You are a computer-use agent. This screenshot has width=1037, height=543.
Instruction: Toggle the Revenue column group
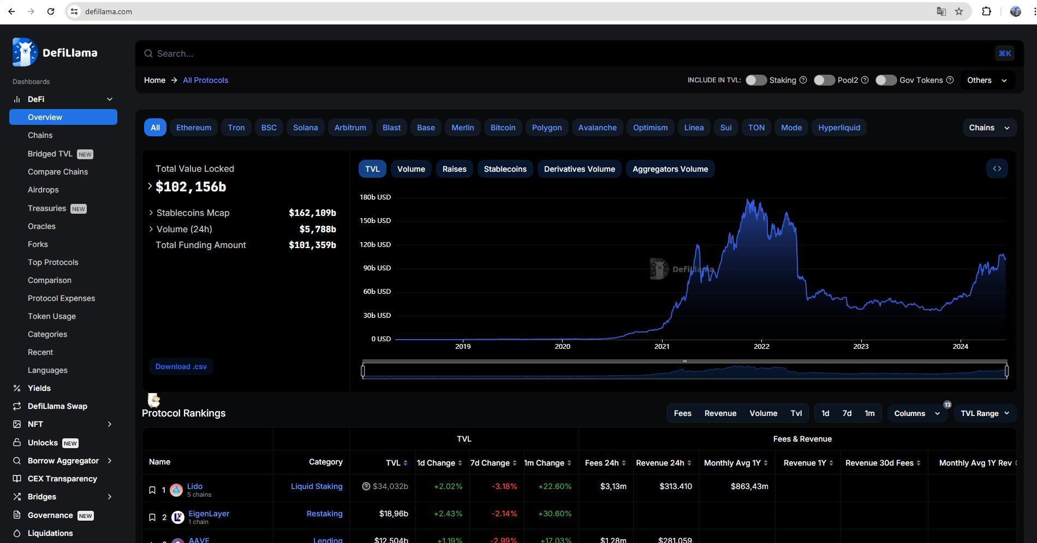click(720, 413)
